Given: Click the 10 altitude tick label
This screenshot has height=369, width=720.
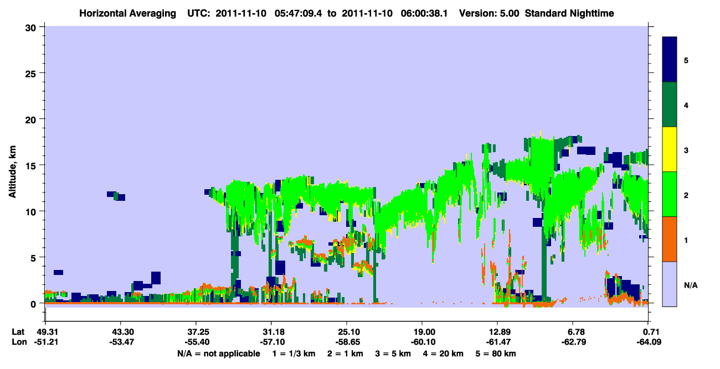Looking at the screenshot, I should [32, 211].
